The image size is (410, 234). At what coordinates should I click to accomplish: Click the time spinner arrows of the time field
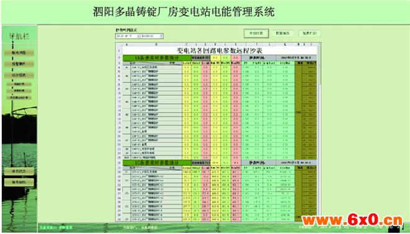[162, 36]
